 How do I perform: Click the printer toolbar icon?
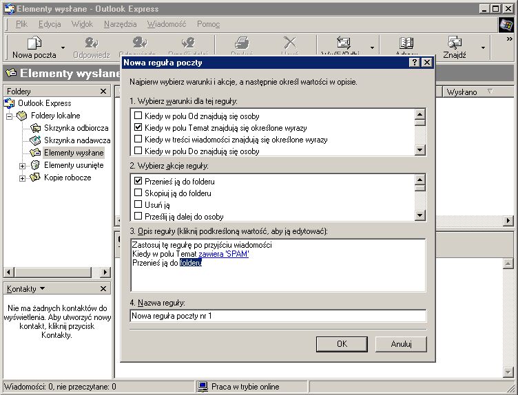(242, 43)
